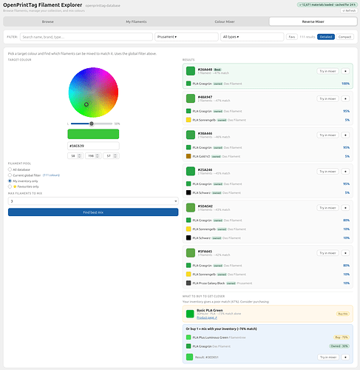Click the Best badge on first result

(x=217, y=70)
